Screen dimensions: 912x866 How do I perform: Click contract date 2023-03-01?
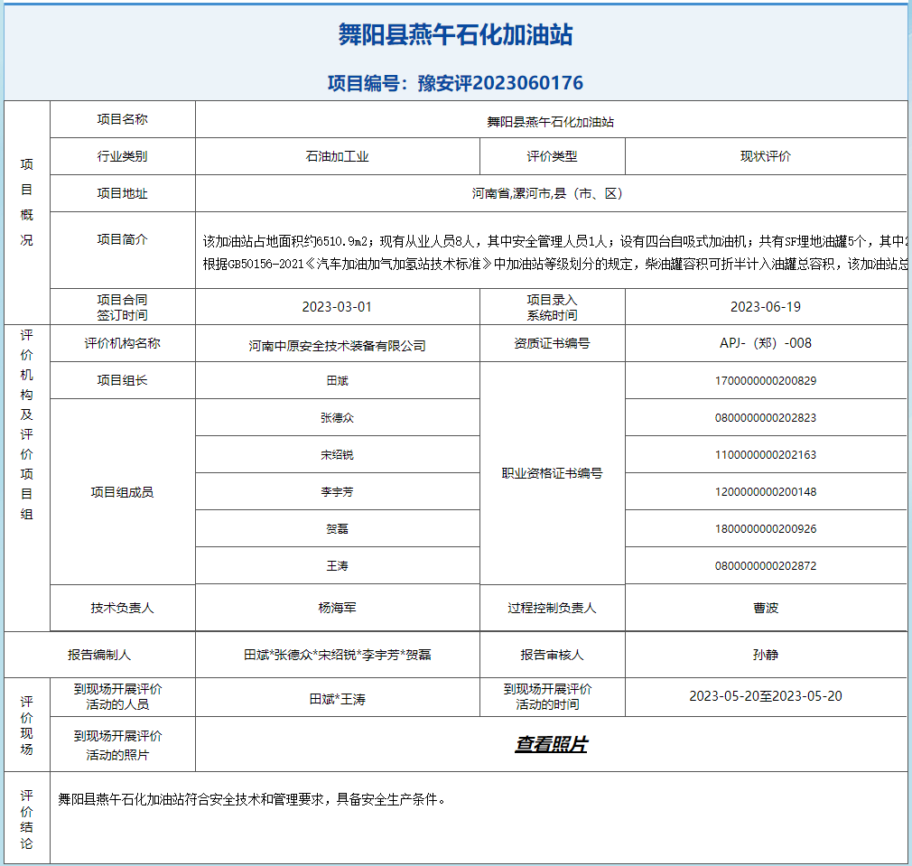point(337,306)
